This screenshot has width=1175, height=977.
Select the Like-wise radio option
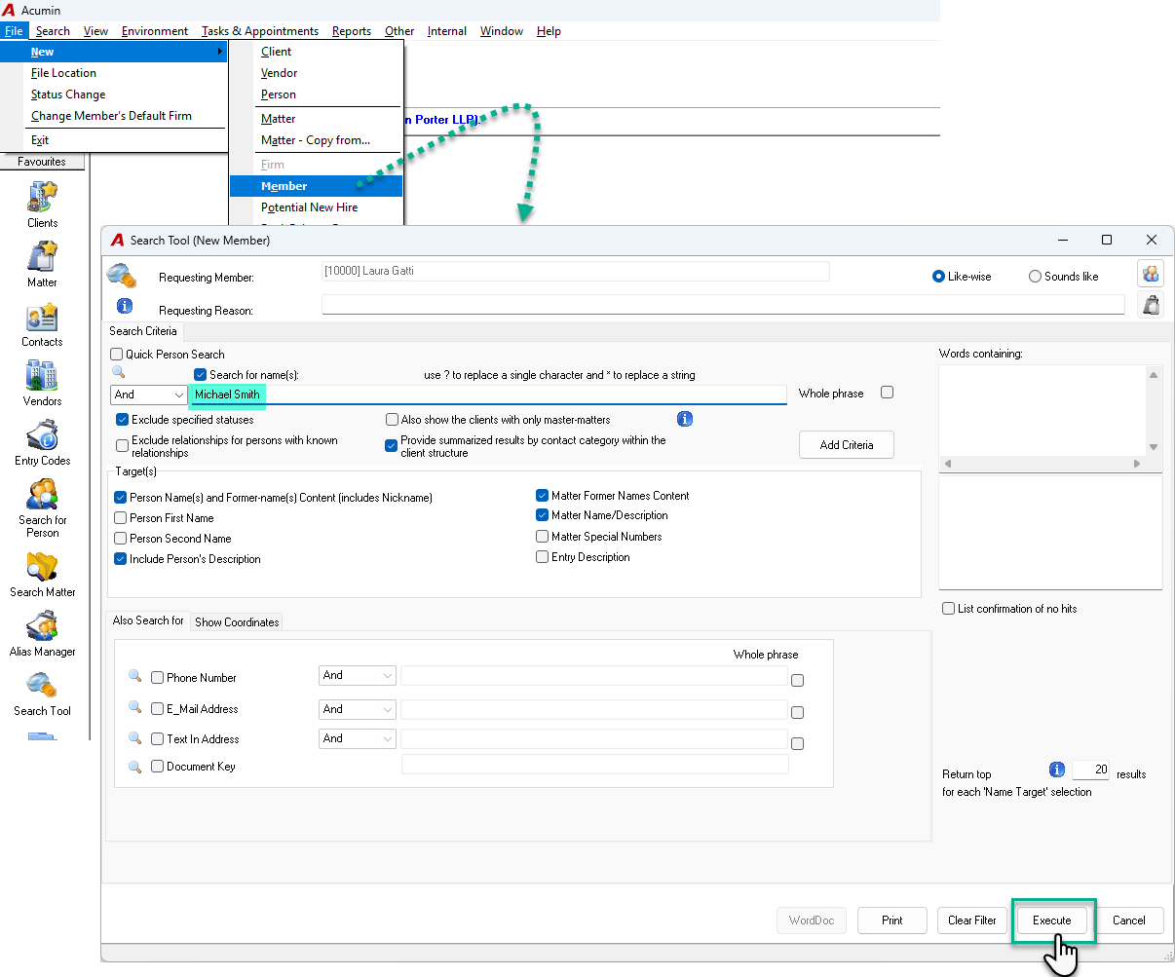[x=939, y=277]
